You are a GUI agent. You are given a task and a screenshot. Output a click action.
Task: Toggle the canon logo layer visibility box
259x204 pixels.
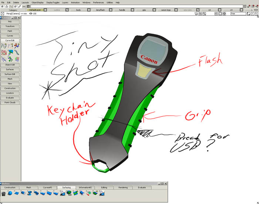(176, 10)
